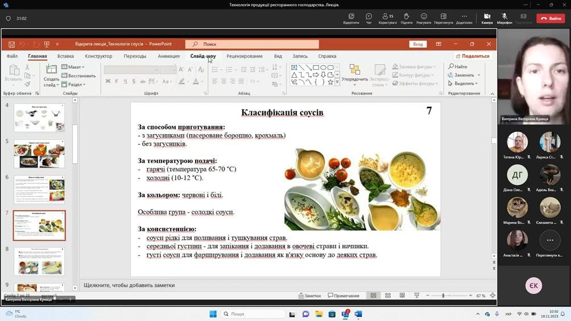This screenshot has height=321, width=571.
Task: Expand the Replace dropdown arrow
Action: coord(479,75)
